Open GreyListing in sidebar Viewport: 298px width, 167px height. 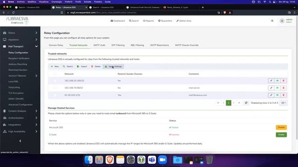(14, 87)
